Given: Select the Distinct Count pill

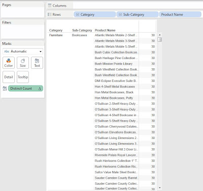Looking at the screenshot, I should point(25,89).
